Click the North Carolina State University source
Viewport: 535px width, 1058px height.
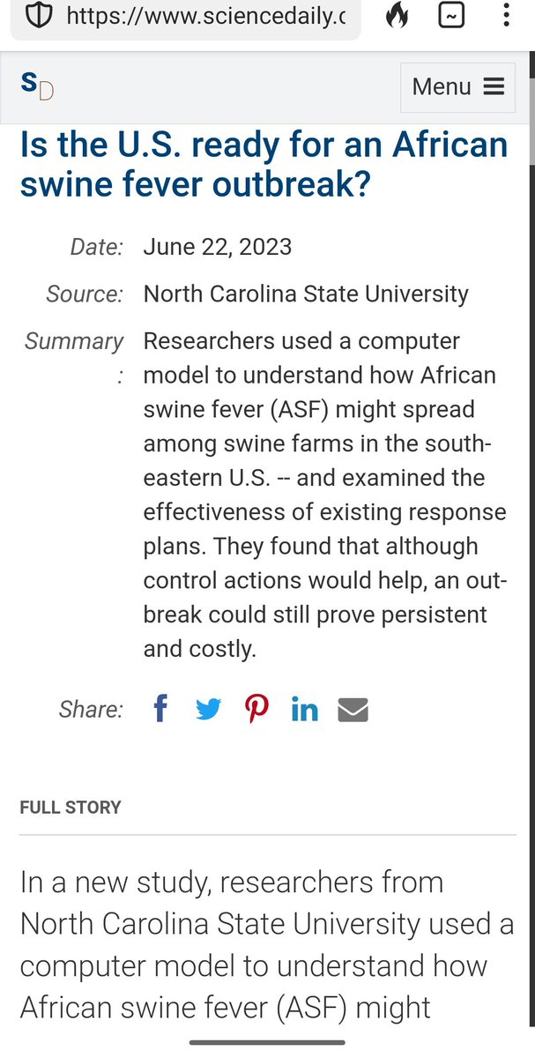[306, 294]
